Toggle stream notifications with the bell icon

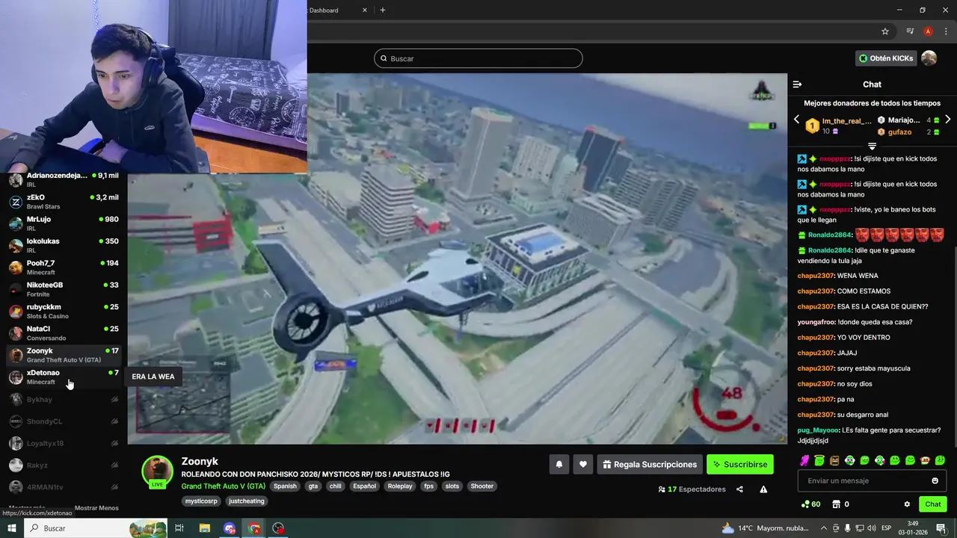click(x=558, y=465)
